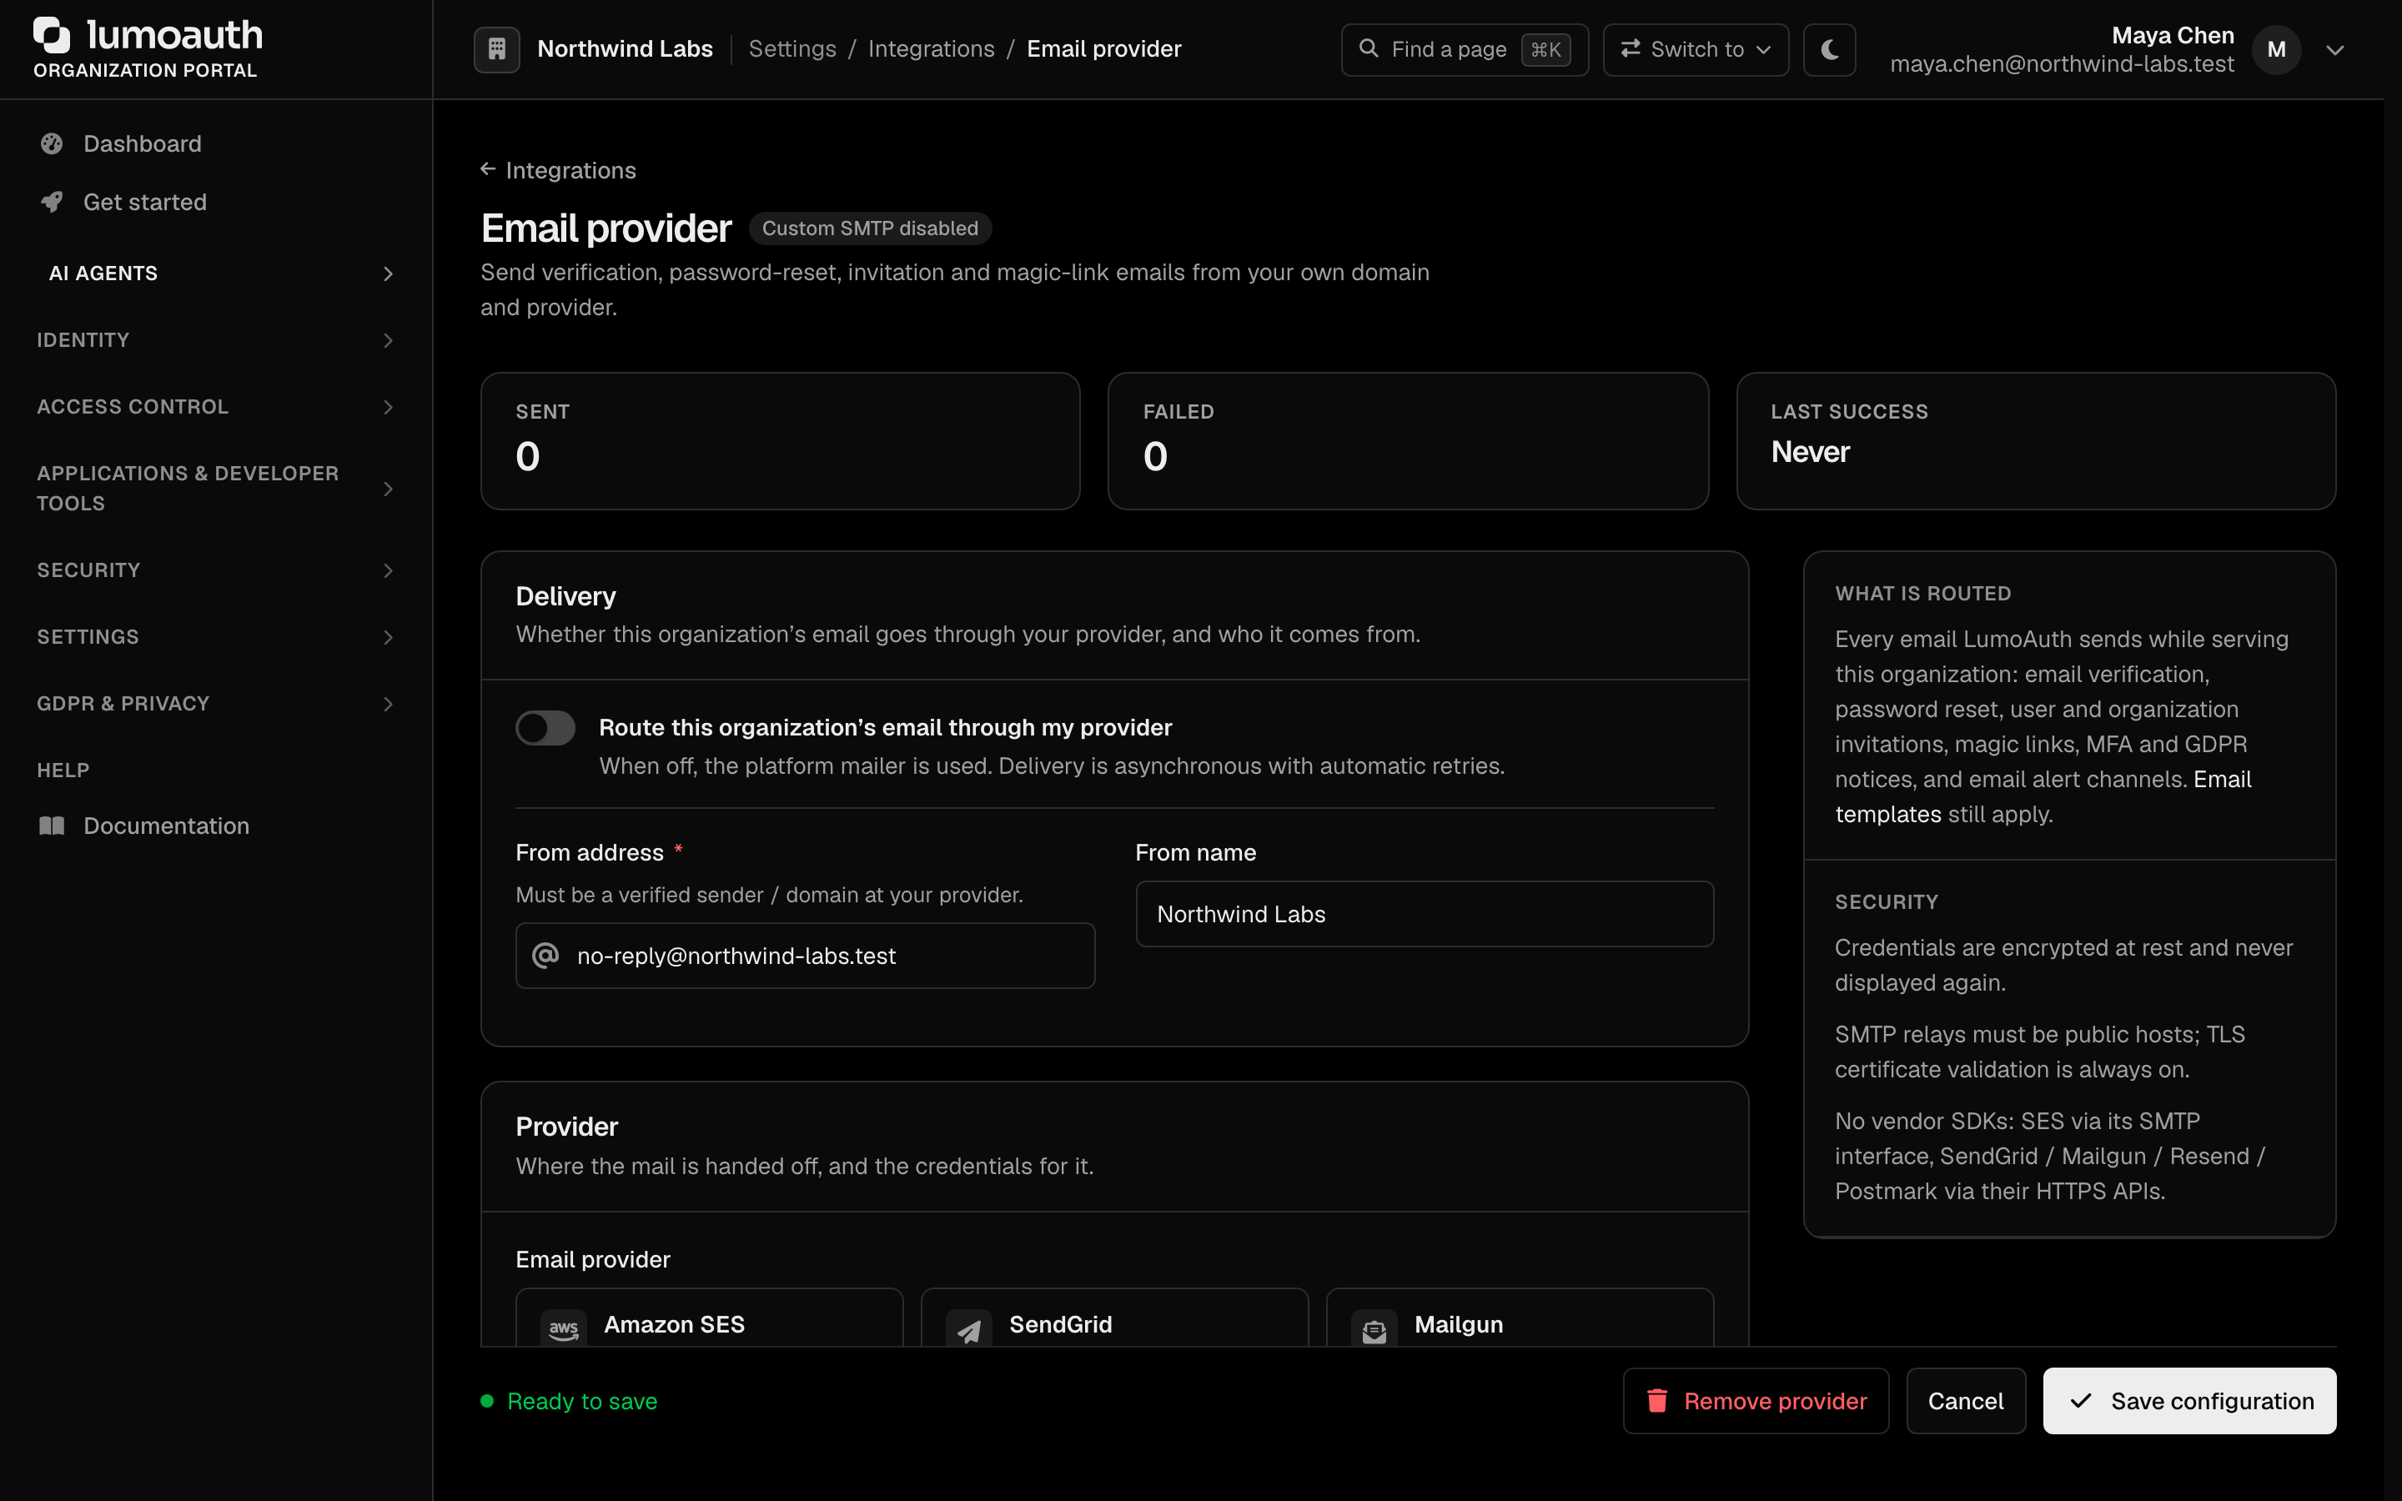Click the Failed count card

click(x=1408, y=441)
